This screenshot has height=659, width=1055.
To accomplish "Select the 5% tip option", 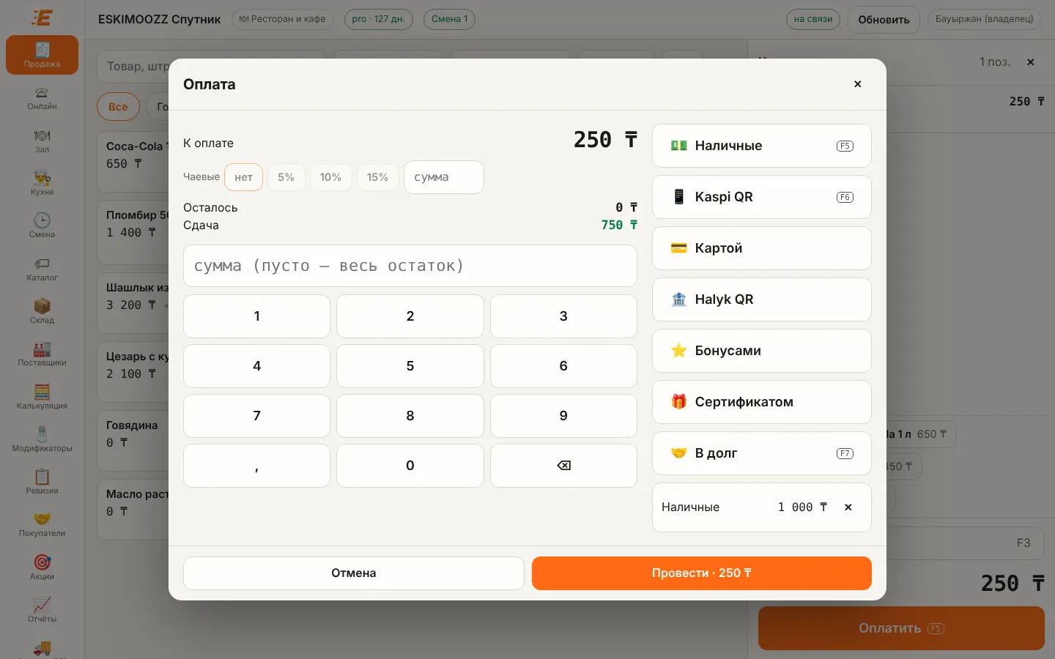I will coord(286,177).
